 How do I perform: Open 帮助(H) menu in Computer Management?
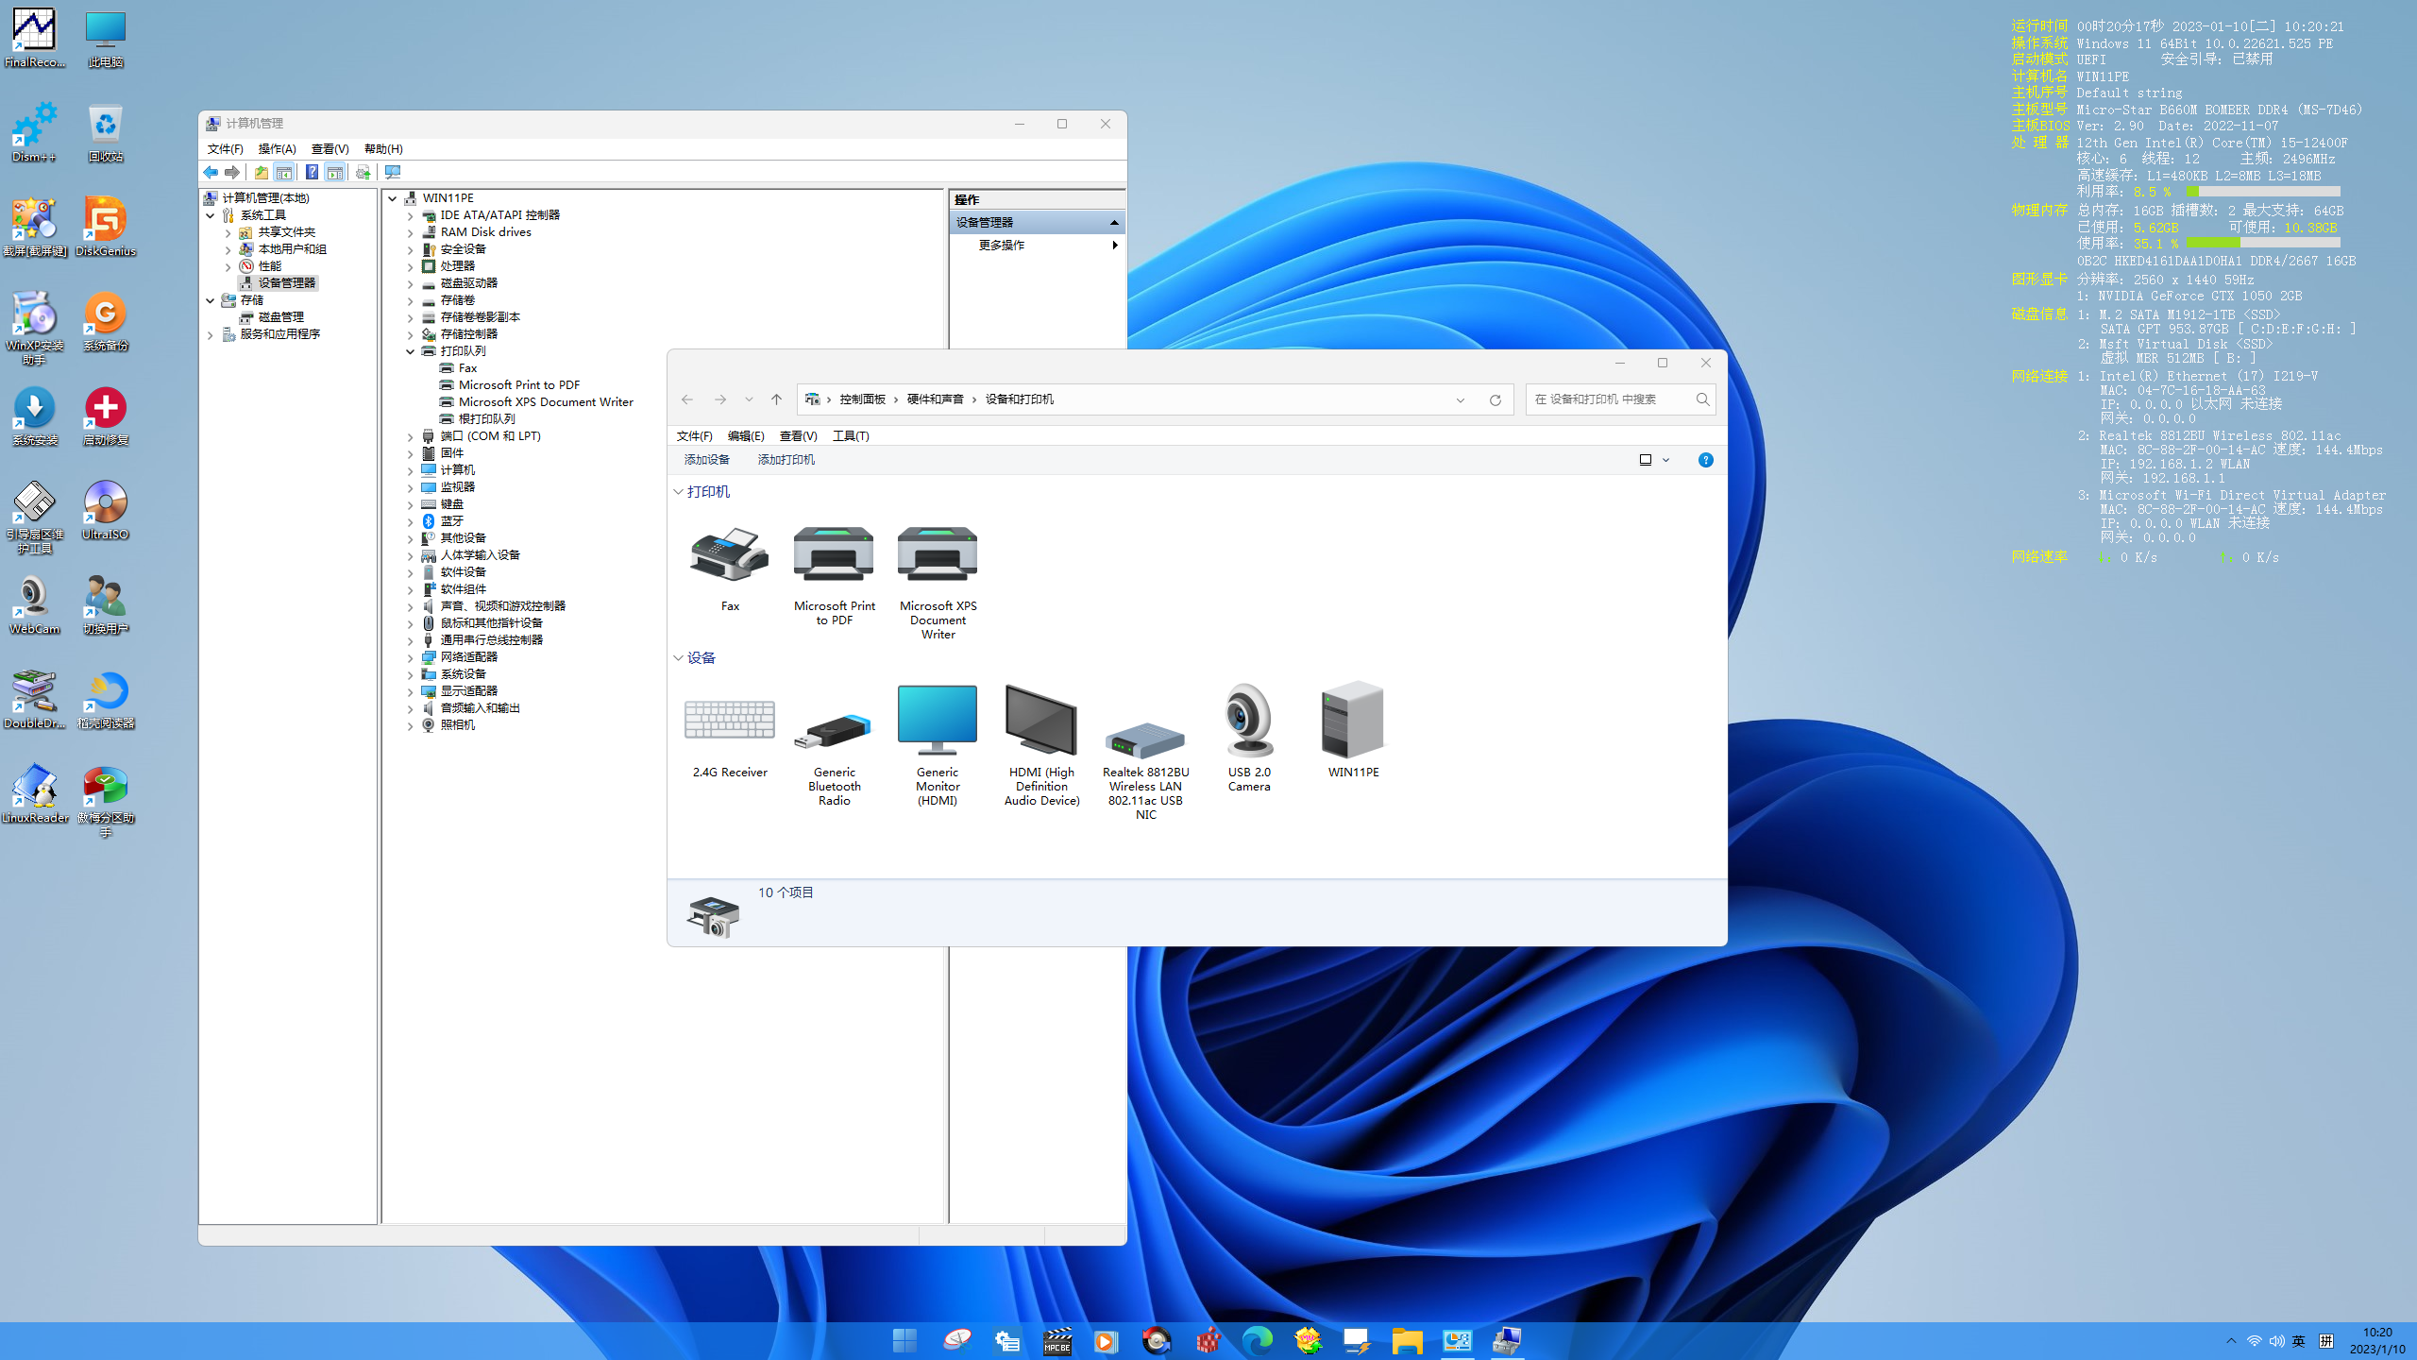383,149
